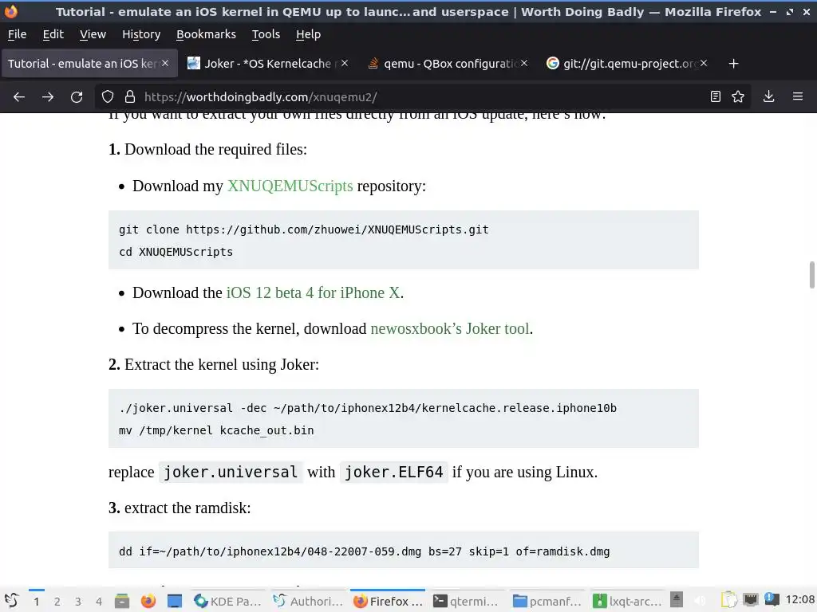Open iOS 12 beta 4 for iPhone X link
The image size is (817, 612).
(x=313, y=292)
